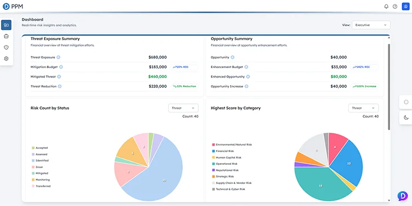Toggle Assessed legend item
This screenshot has width=412, height=206.
coord(40,154)
